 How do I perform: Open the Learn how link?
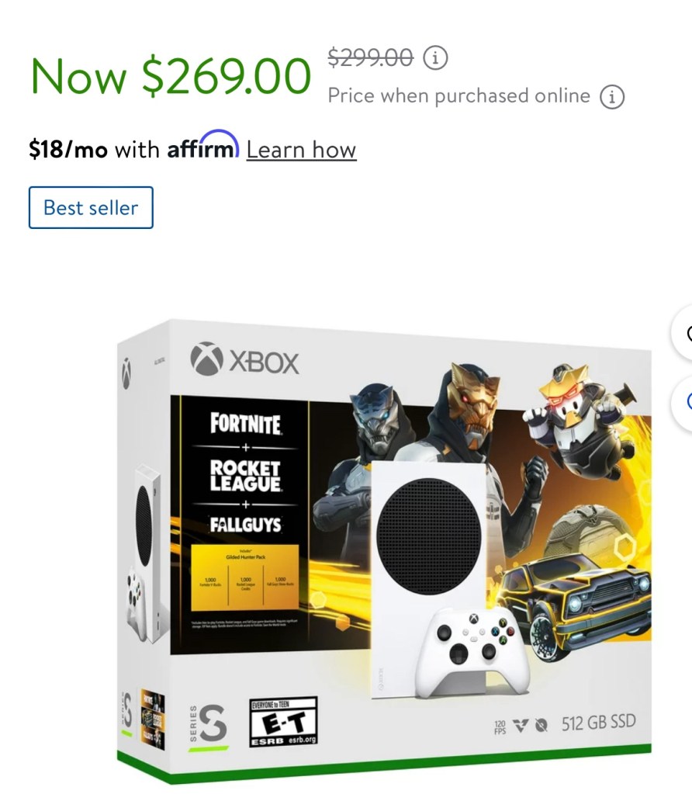[x=301, y=150]
